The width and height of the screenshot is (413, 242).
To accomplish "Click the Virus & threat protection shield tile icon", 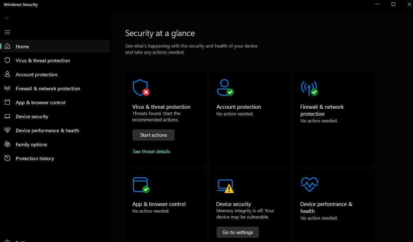I will pyautogui.click(x=141, y=87).
